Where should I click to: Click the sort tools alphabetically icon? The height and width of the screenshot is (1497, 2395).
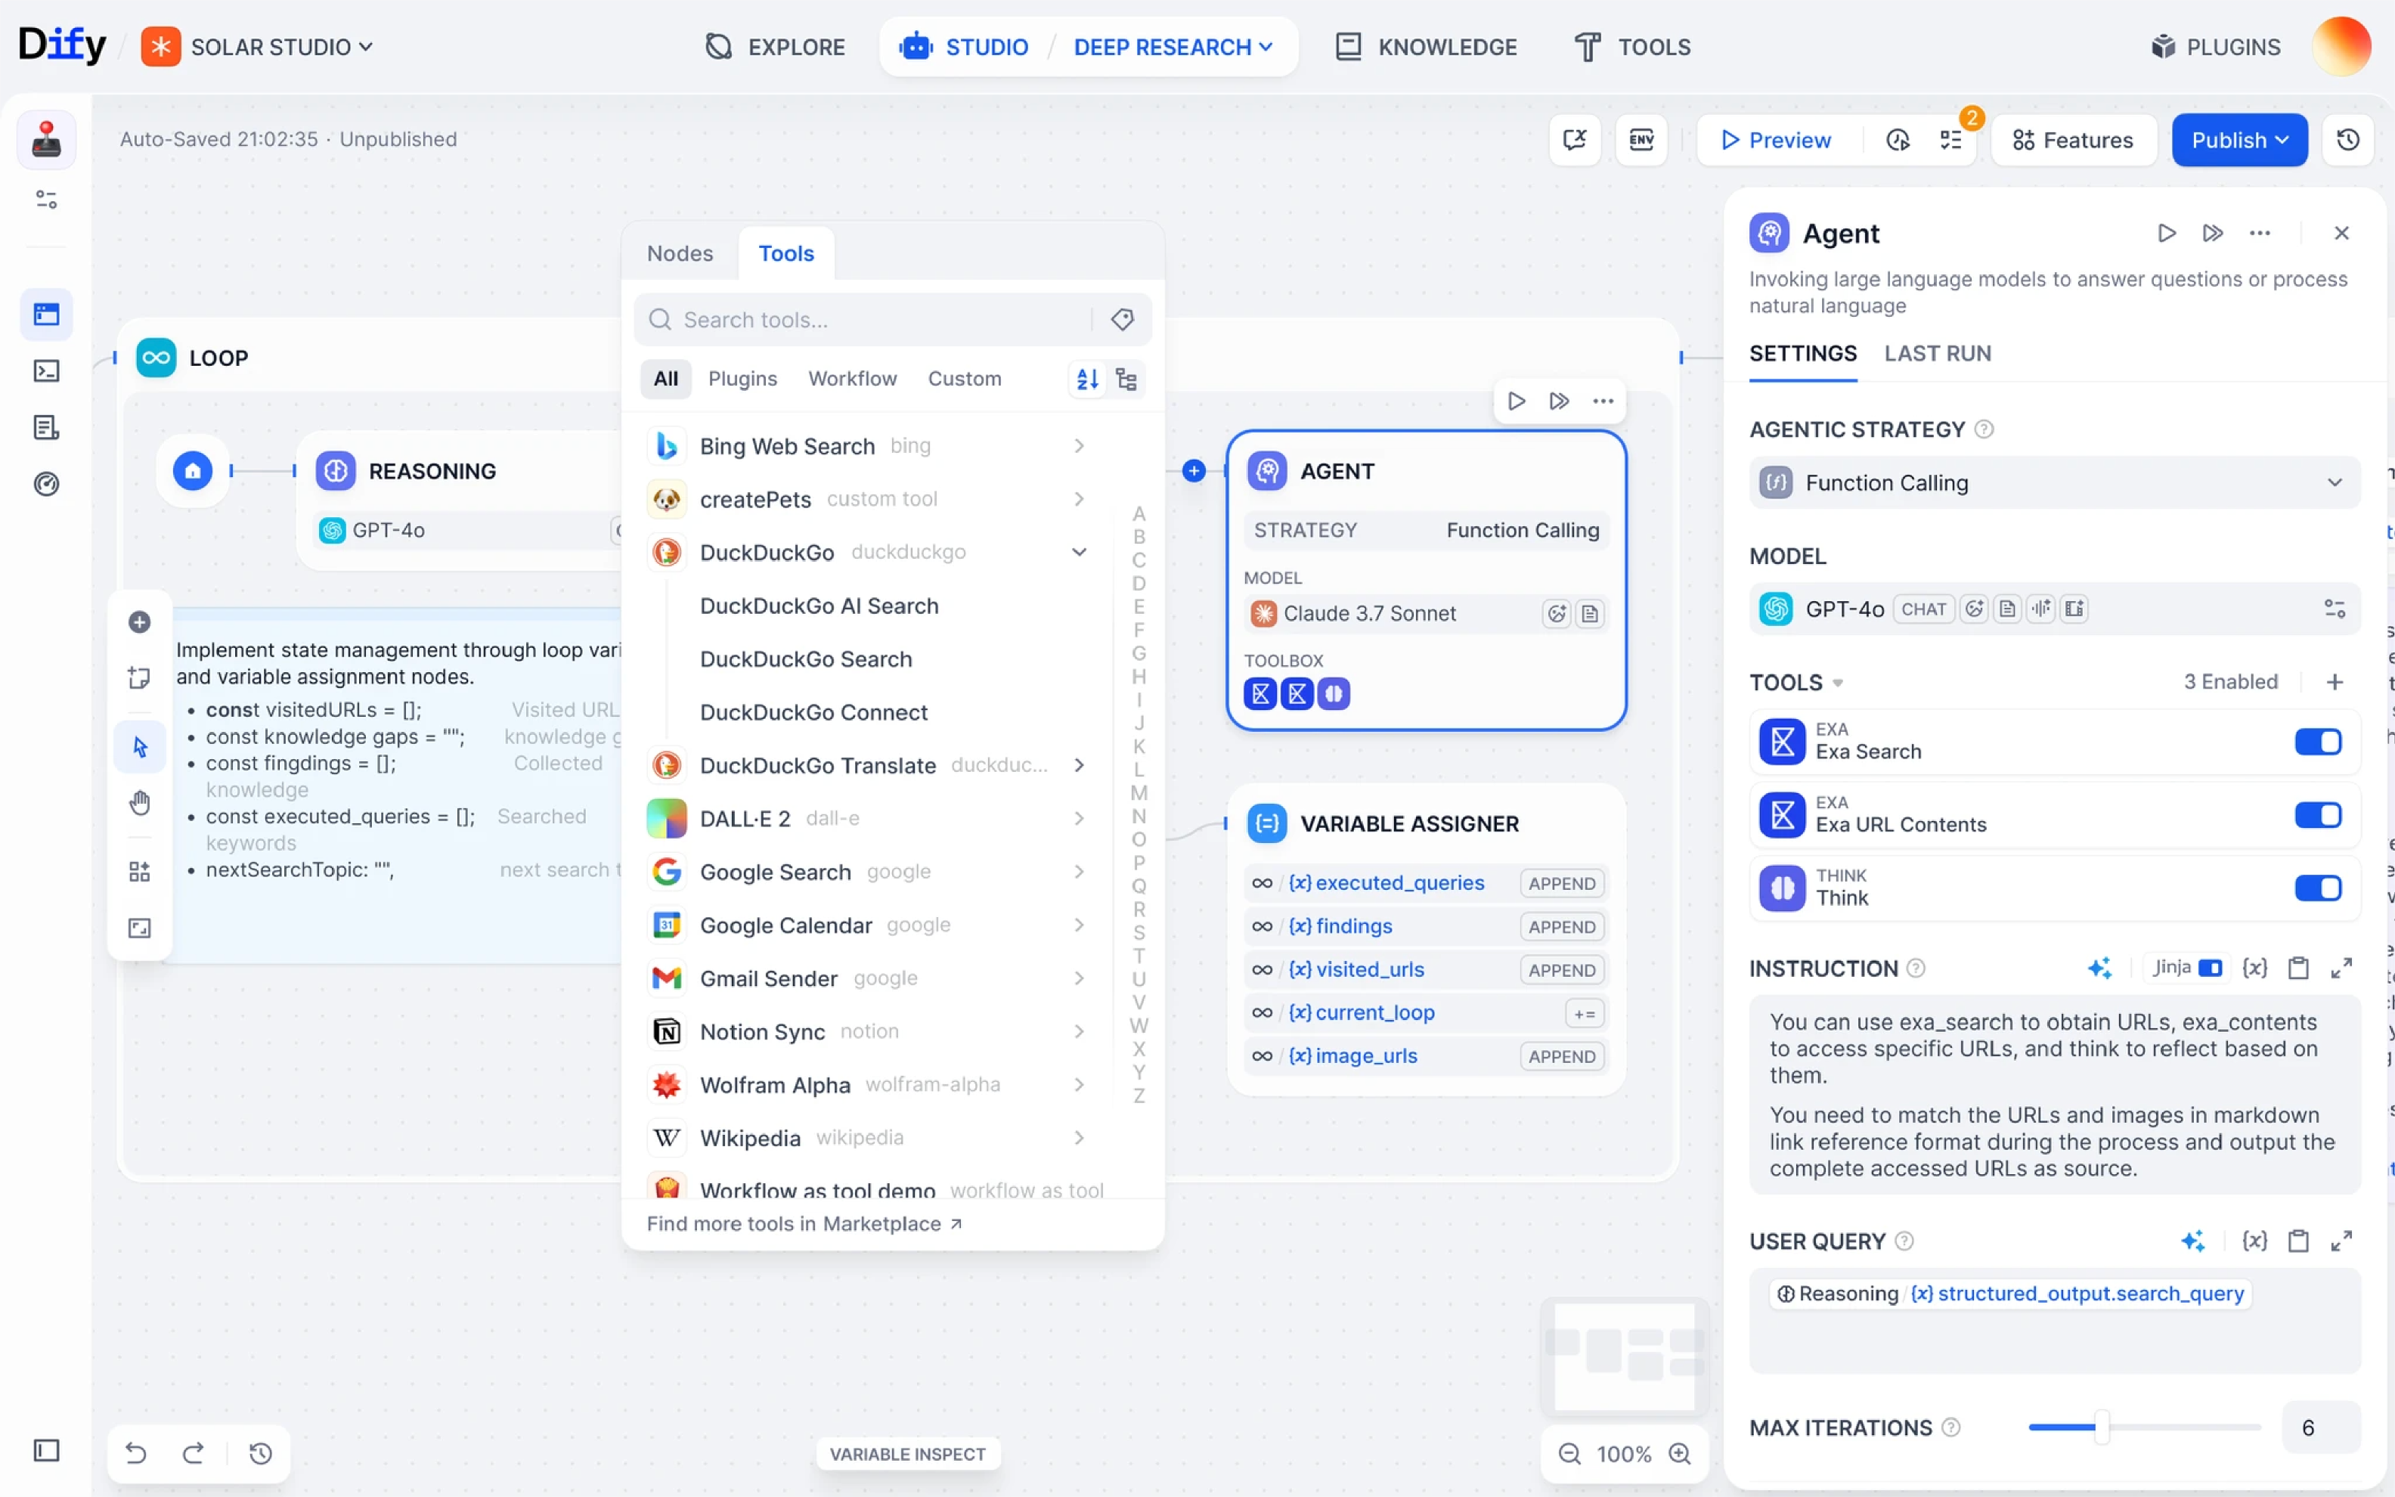(x=1086, y=378)
